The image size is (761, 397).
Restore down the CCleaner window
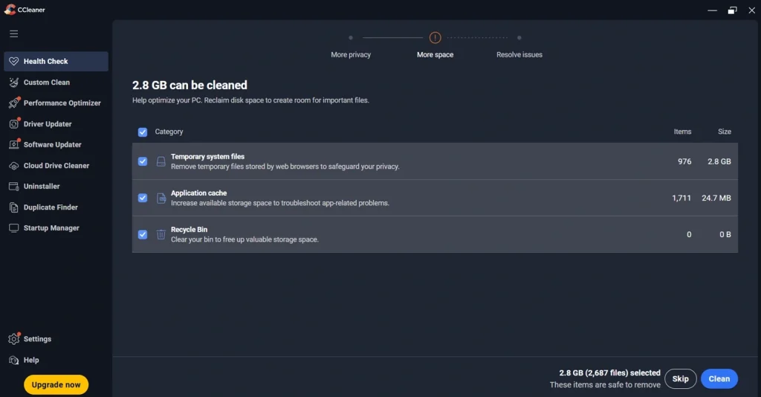click(732, 10)
